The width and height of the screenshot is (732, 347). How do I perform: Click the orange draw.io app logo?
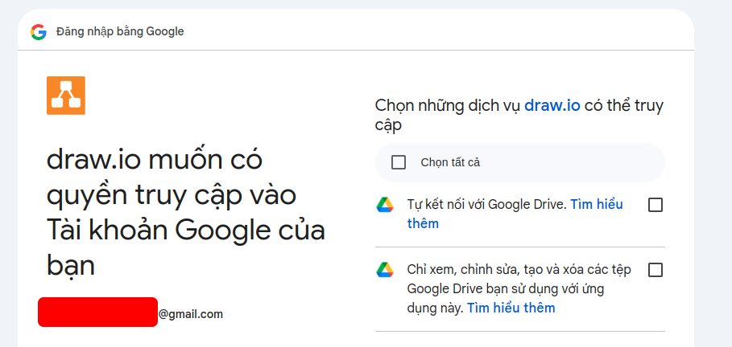pos(66,96)
